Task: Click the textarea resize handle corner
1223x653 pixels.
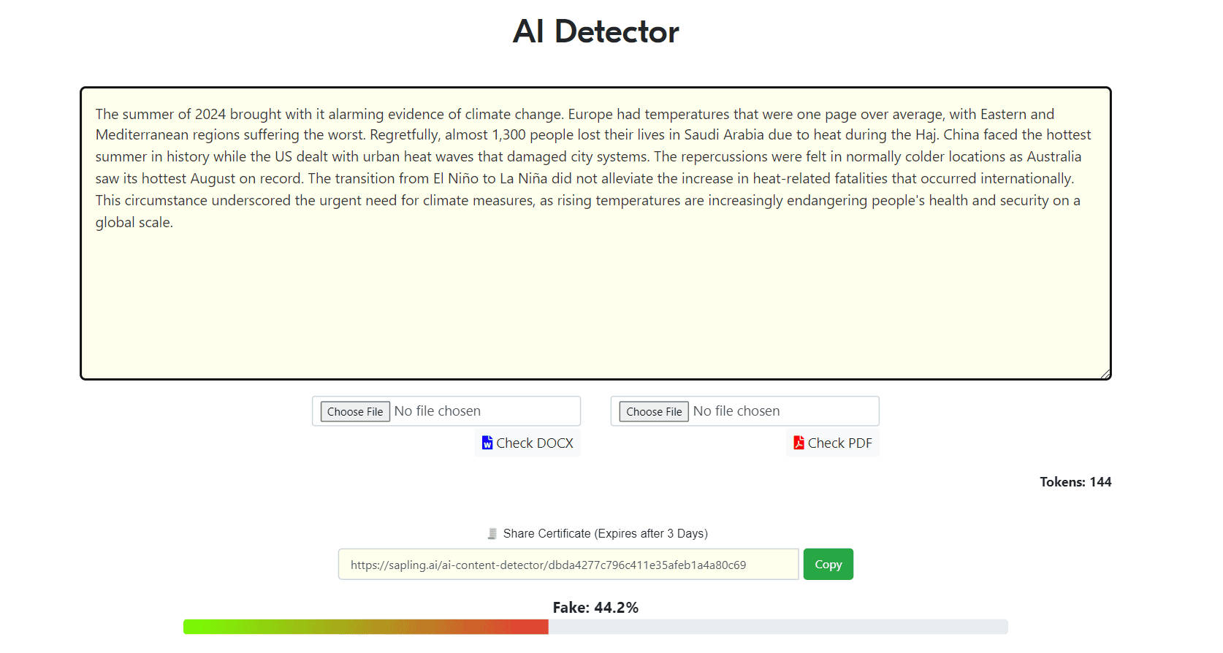Action: pos(1105,374)
